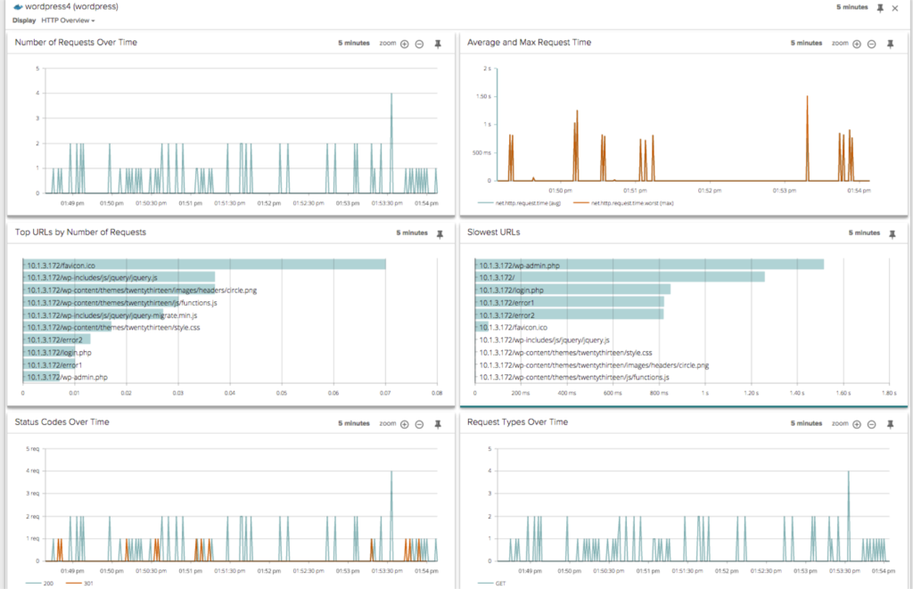Screen dimensions: 913x589
Task: Click the Slowest URLs panel title
Action: click(493, 233)
